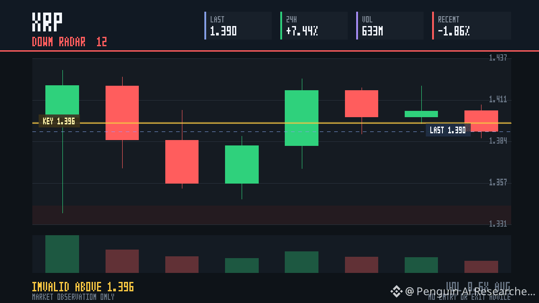This screenshot has width=539, height=303.
Task: Click the seventh candle, the thin green one
Action: [421, 114]
